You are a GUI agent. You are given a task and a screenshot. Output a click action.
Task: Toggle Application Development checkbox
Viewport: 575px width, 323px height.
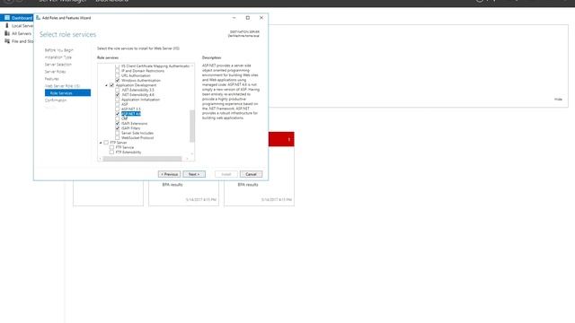(x=111, y=85)
